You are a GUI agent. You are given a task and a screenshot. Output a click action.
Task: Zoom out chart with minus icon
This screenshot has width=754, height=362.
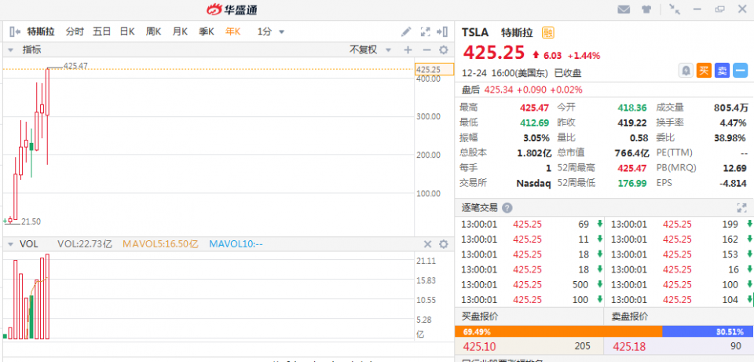click(426, 49)
